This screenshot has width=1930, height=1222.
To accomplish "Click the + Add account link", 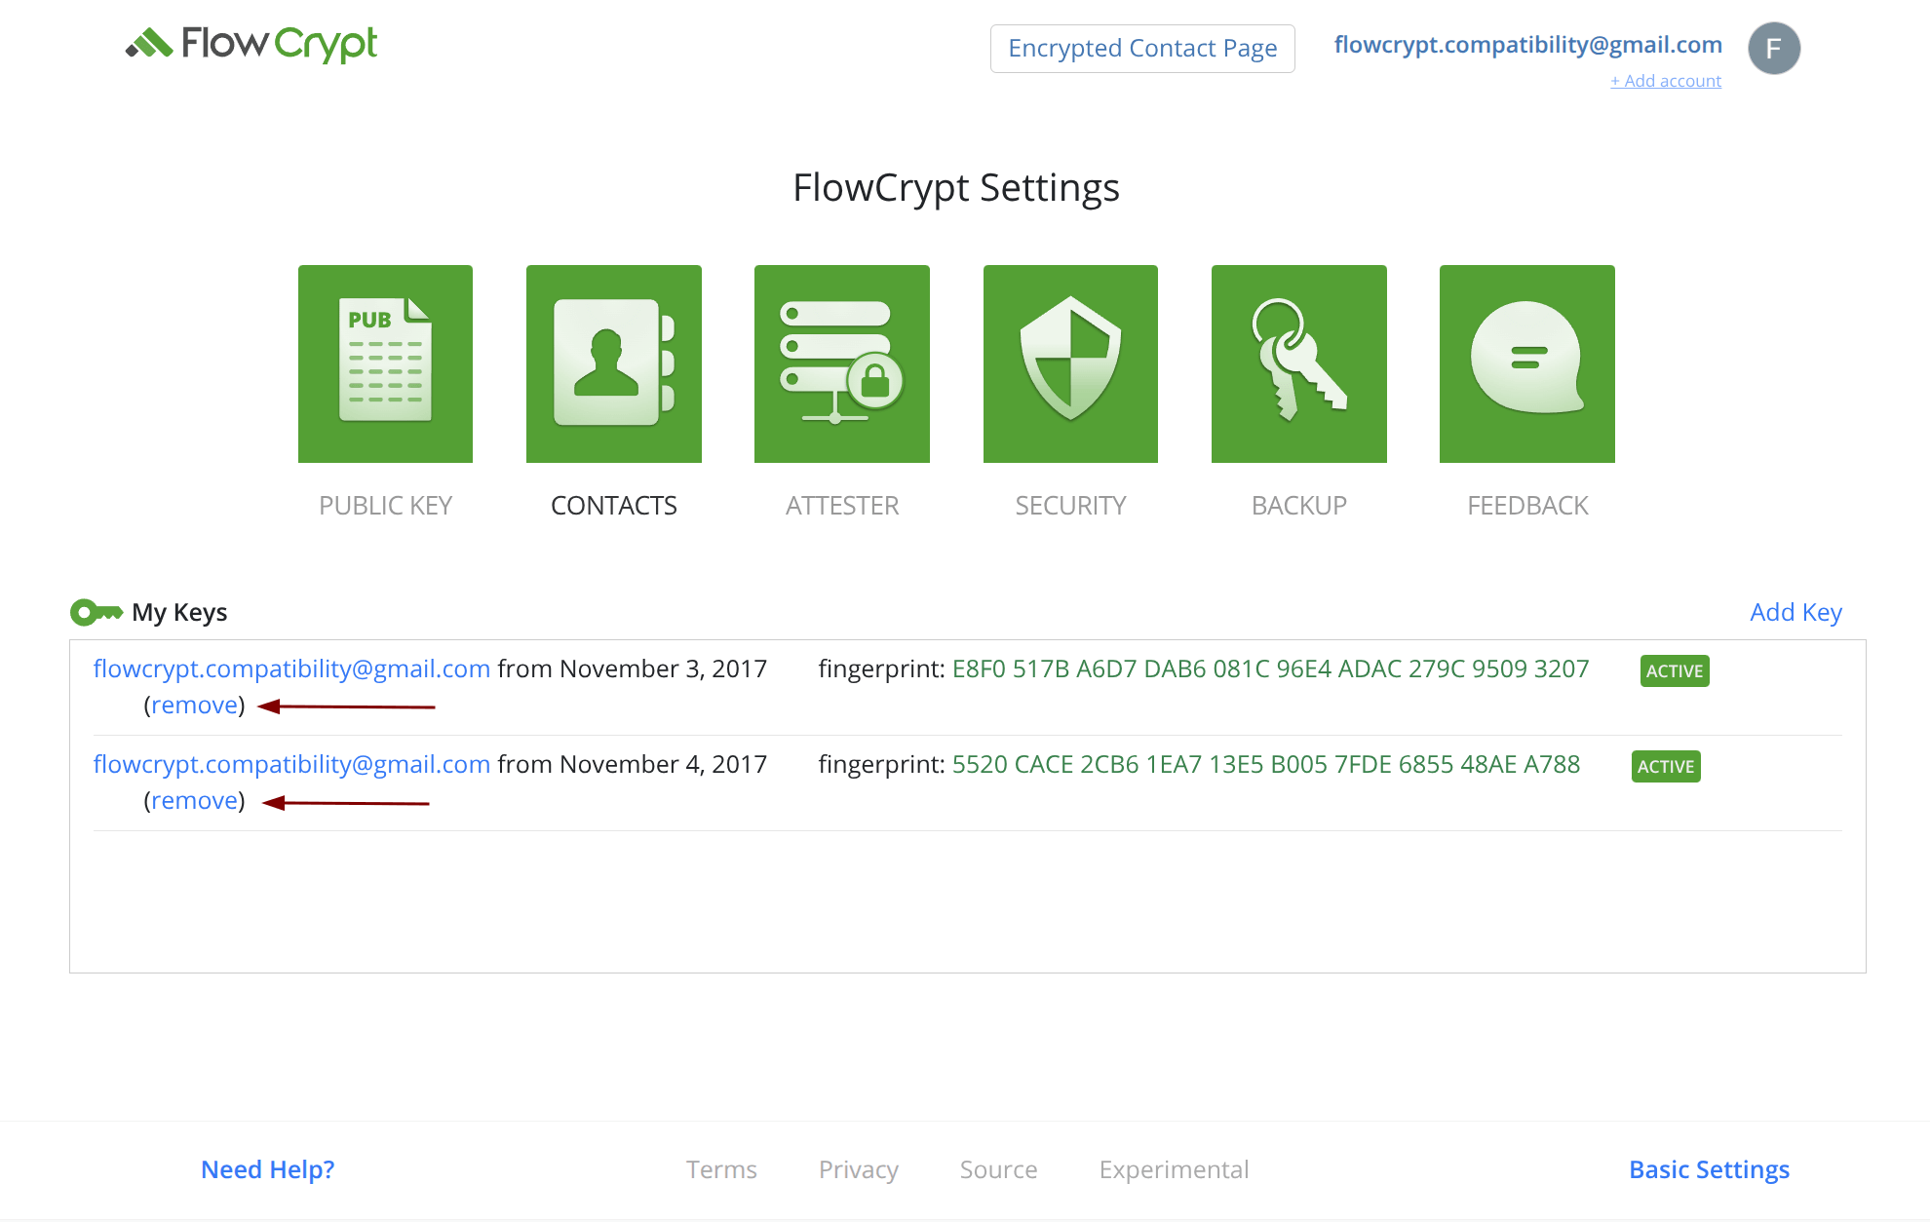I will (1666, 81).
